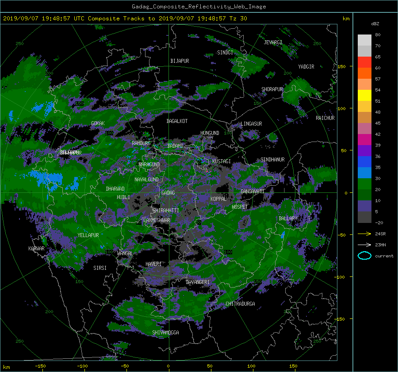Viewport: 398px width, 372px height.
Task: Click the HANGAL city label
Action: (x=125, y=253)
